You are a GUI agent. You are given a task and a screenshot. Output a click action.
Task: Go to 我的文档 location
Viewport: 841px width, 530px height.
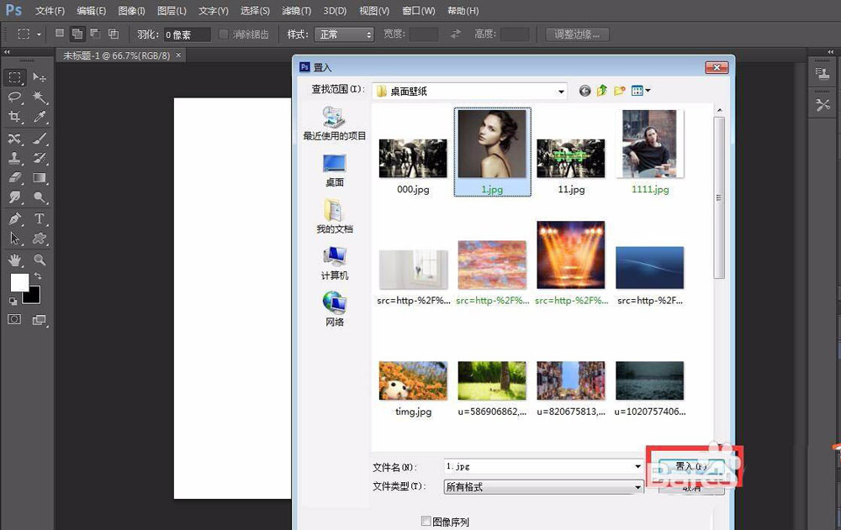pyautogui.click(x=334, y=217)
